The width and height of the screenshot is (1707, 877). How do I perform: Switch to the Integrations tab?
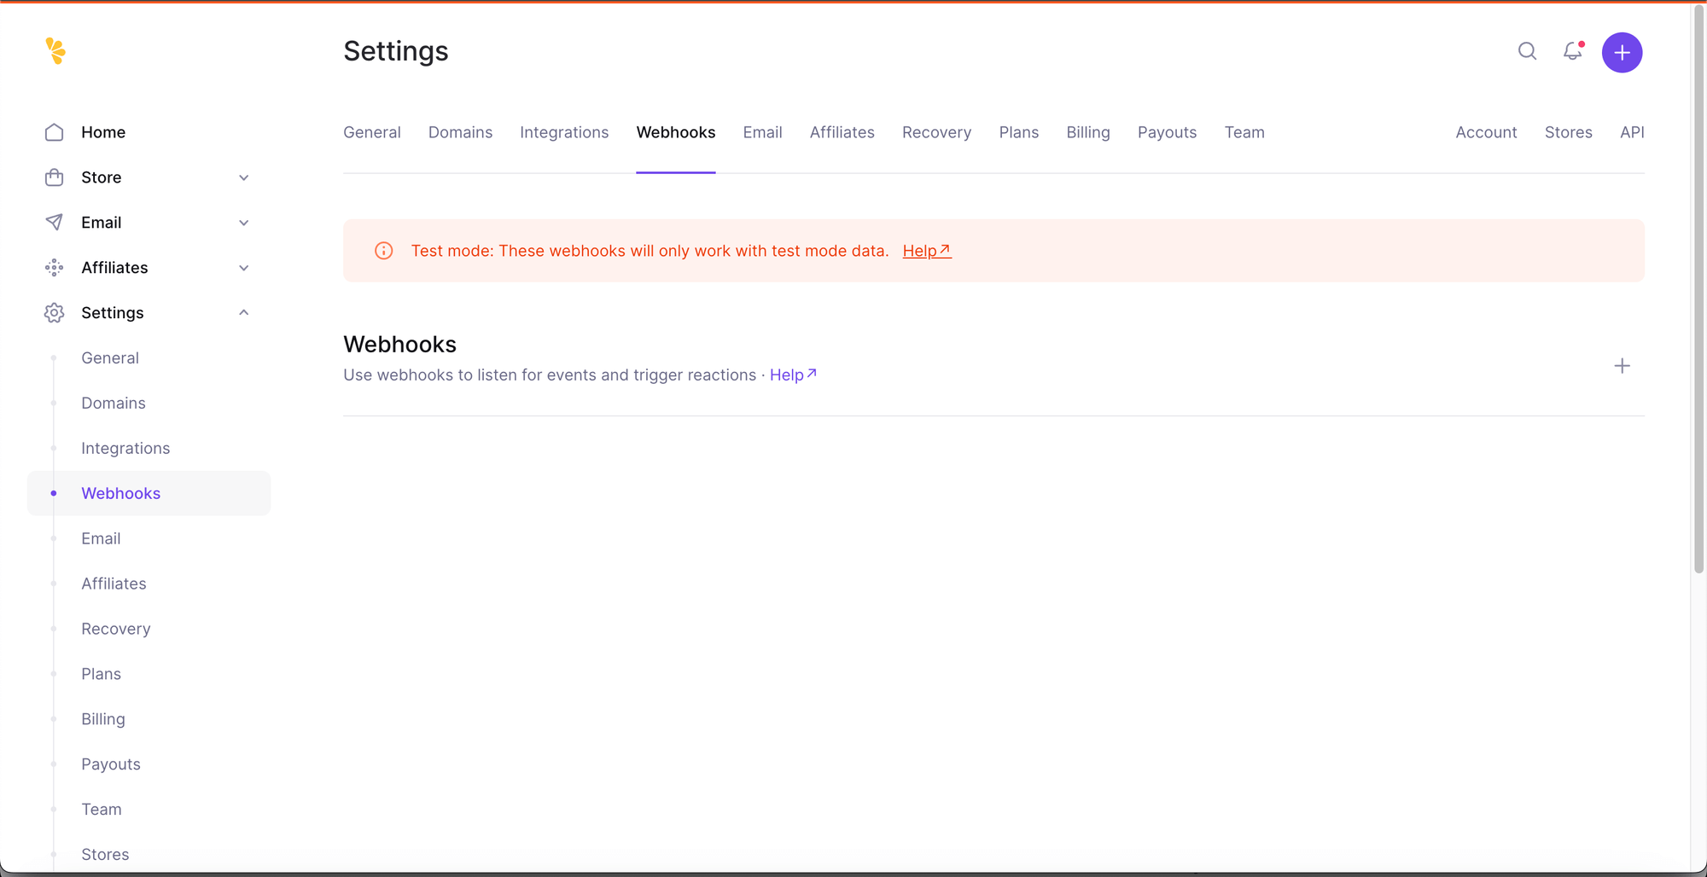click(563, 132)
